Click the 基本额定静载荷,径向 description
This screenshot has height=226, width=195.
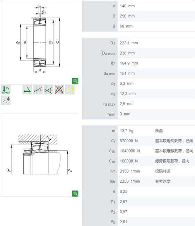coord(174,151)
